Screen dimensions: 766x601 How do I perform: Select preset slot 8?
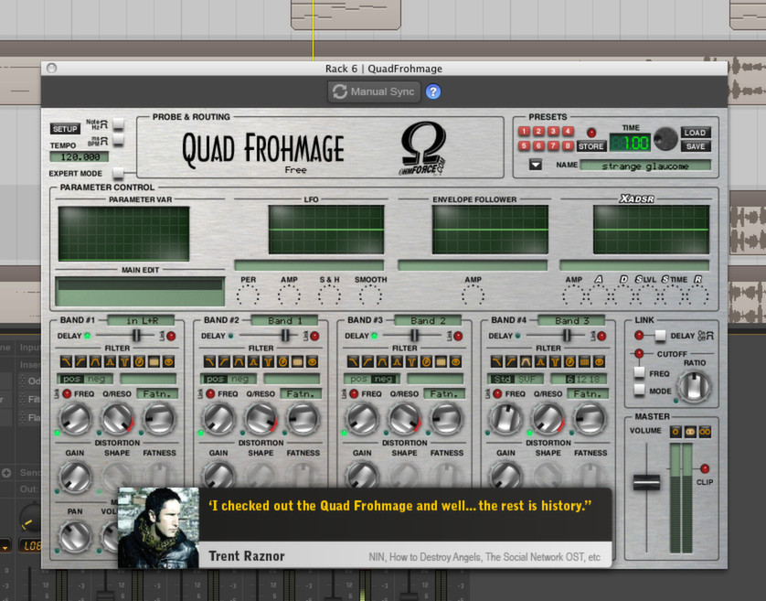[568, 145]
